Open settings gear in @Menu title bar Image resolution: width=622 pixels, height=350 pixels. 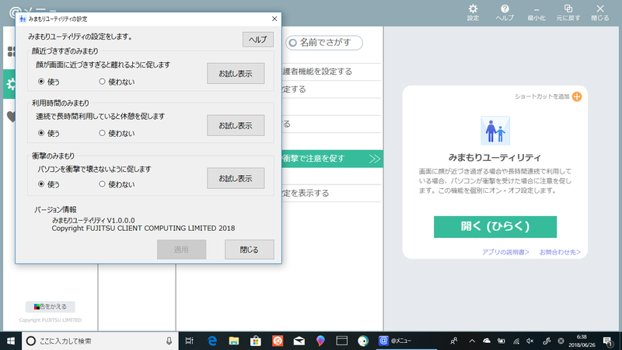[x=473, y=12]
